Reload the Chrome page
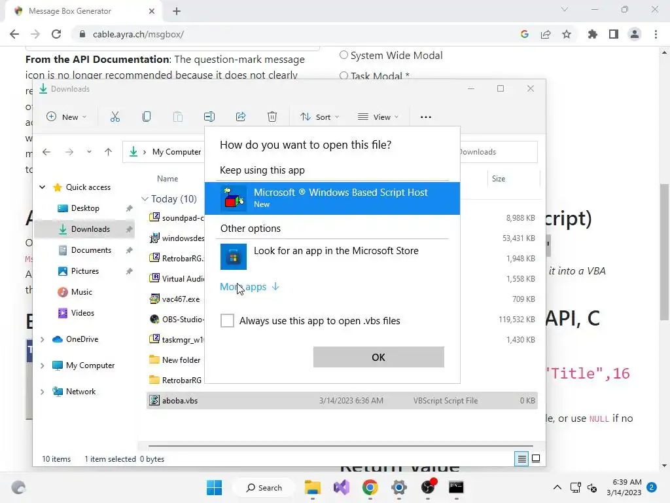 (x=56, y=34)
